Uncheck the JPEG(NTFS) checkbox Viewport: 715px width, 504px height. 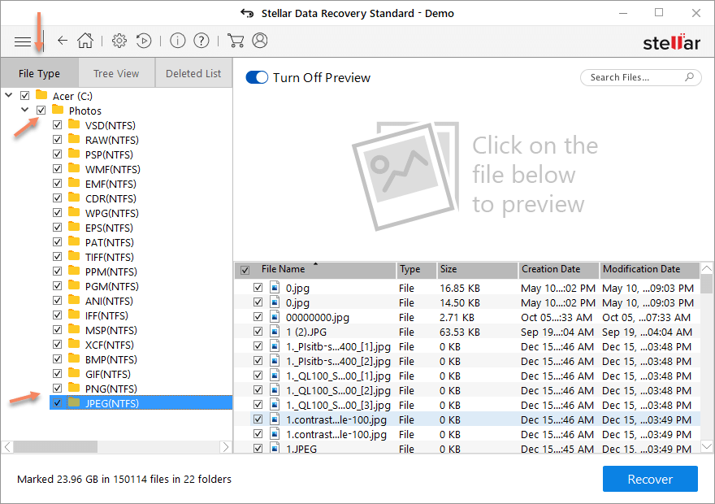point(57,402)
